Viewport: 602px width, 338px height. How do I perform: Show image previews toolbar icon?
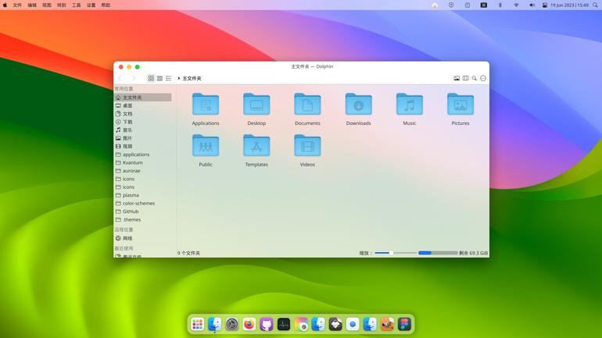click(x=457, y=78)
